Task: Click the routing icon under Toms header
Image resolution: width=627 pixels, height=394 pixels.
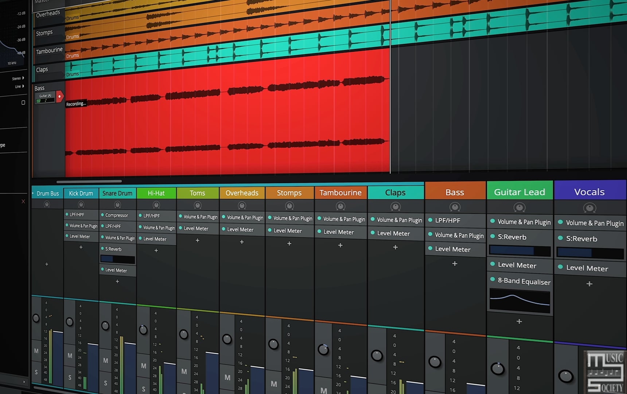Action: pos(198,205)
